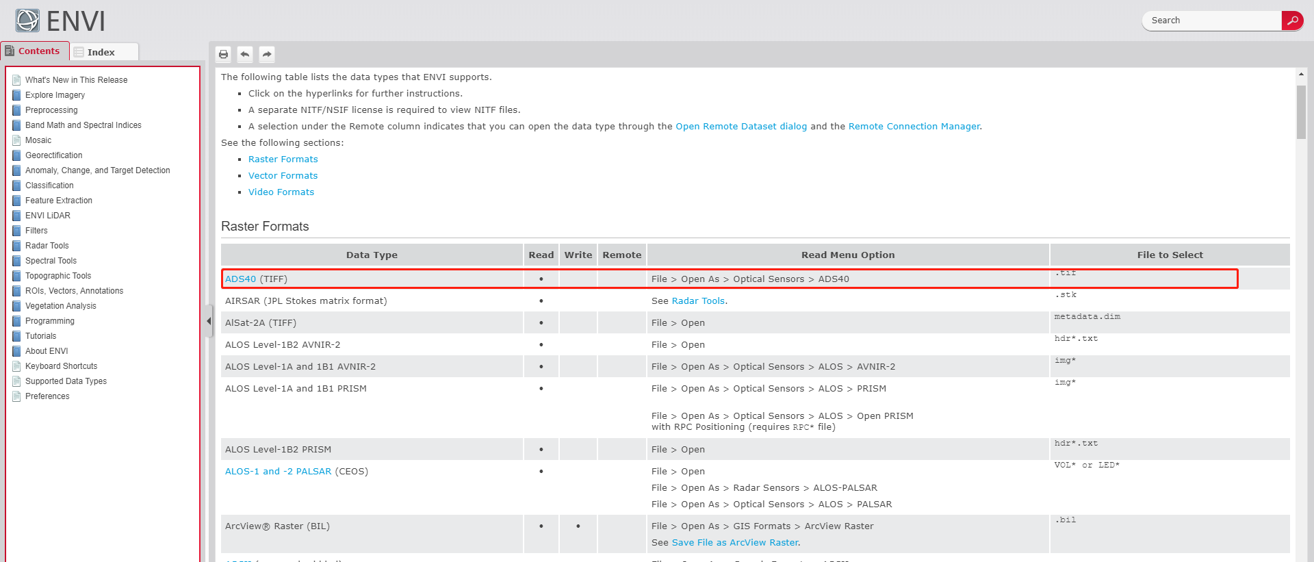The width and height of the screenshot is (1314, 562).
Task: Expand ROIs, Vectors, Annotations book
Action: pyautogui.click(x=75, y=291)
